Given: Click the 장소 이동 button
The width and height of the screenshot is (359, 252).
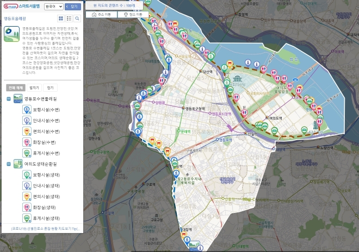Looking at the screenshot, I should tap(133, 14).
